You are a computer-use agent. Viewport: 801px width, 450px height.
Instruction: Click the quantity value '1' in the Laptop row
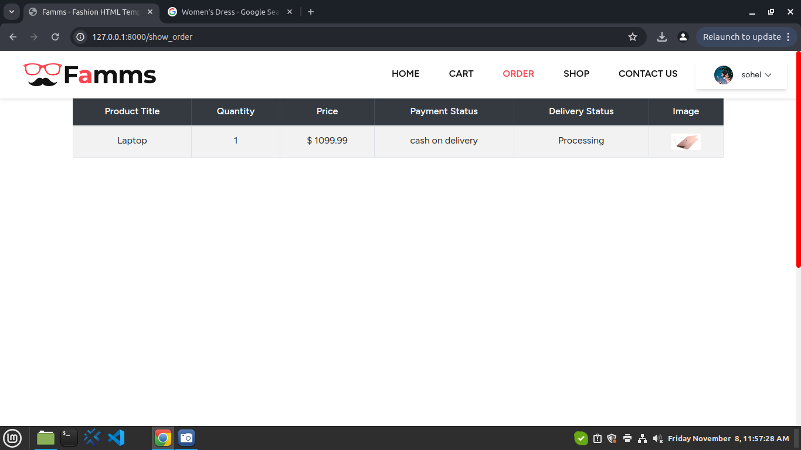tap(236, 141)
